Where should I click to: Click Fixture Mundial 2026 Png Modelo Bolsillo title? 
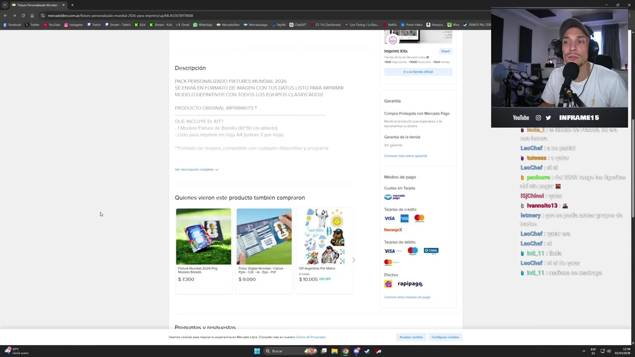197,270
